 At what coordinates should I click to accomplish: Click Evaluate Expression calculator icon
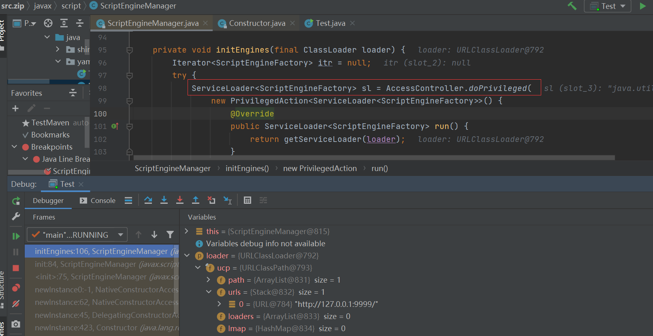[x=248, y=200]
